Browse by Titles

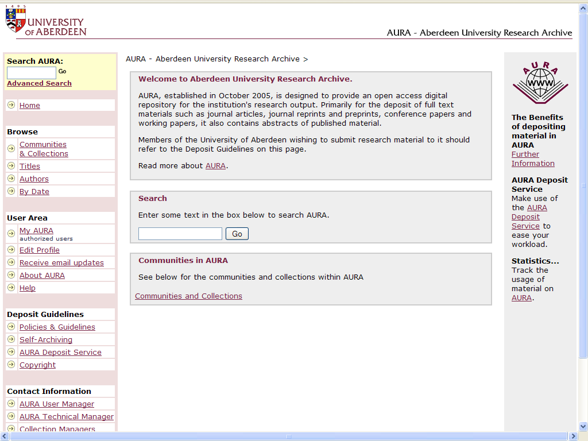coord(30,166)
